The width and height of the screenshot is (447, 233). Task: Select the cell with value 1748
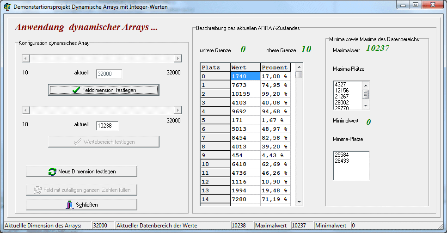tap(245, 76)
